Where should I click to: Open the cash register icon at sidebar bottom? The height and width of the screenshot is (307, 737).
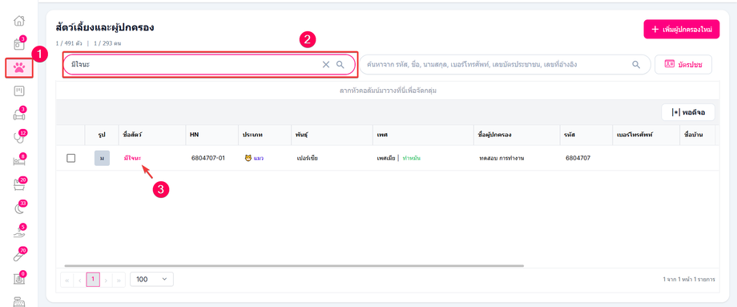pyautogui.click(x=18, y=301)
